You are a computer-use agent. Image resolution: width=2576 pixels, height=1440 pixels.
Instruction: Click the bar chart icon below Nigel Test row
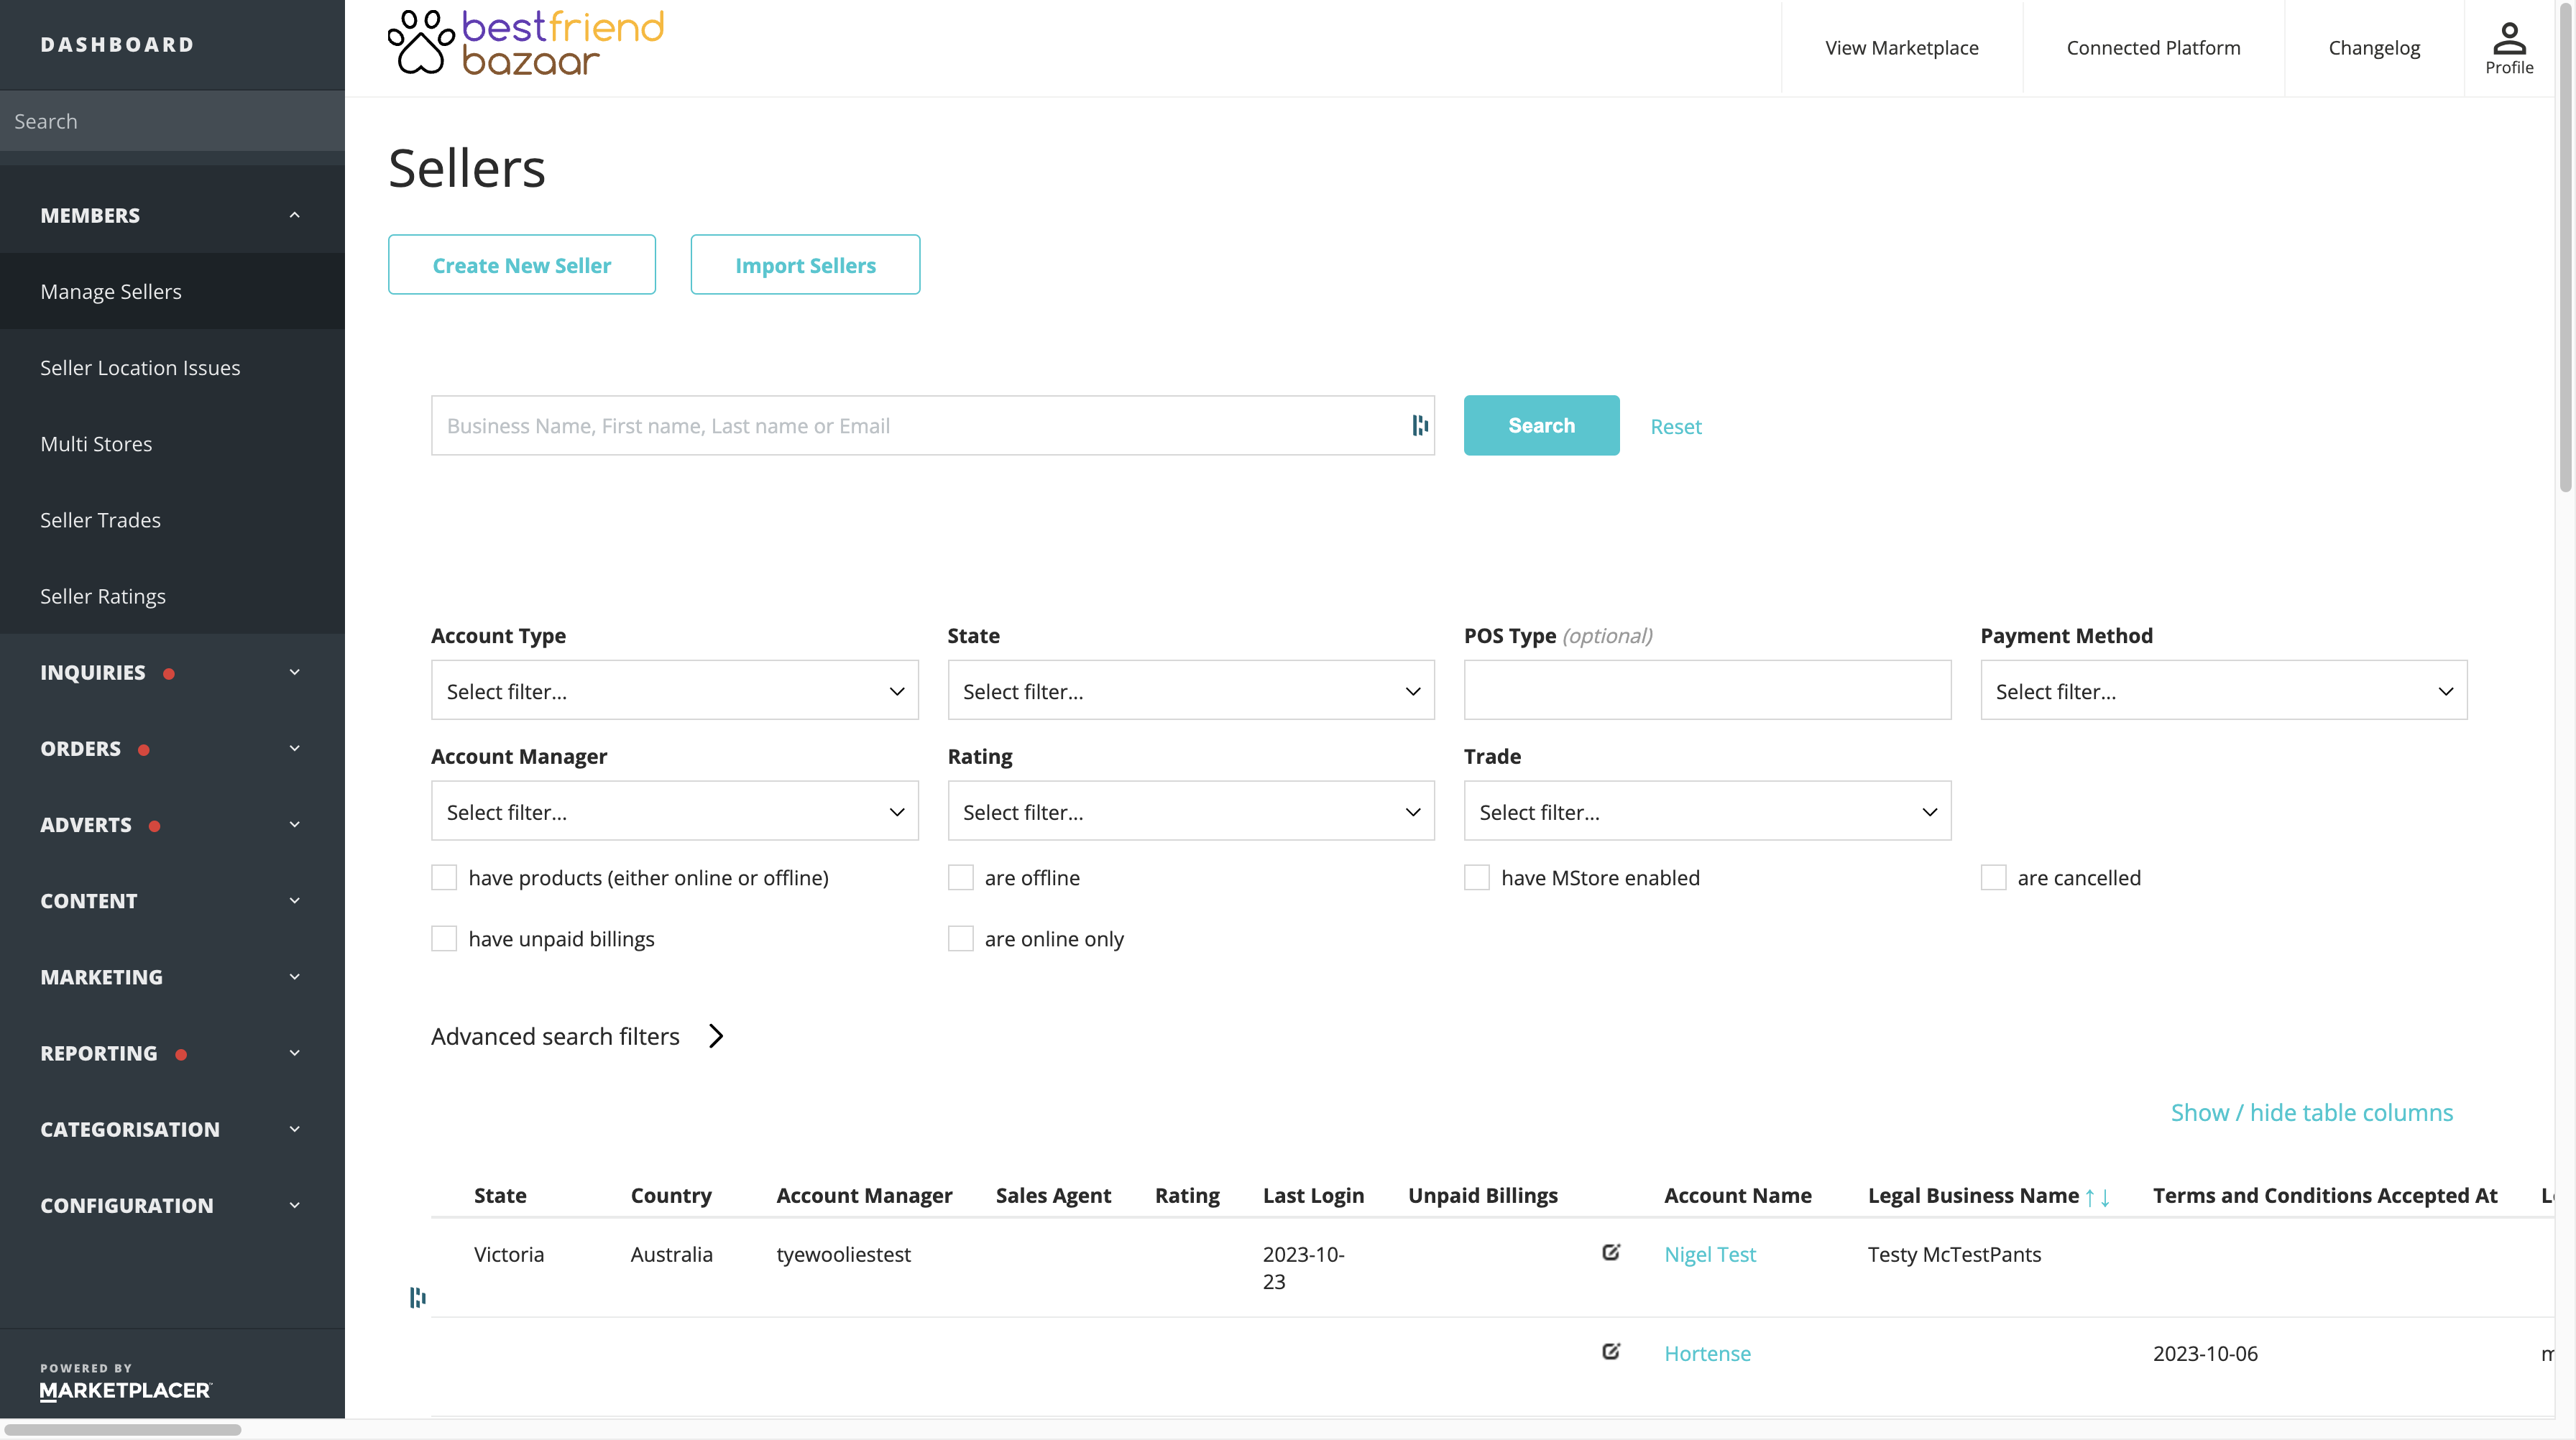[x=418, y=1297]
